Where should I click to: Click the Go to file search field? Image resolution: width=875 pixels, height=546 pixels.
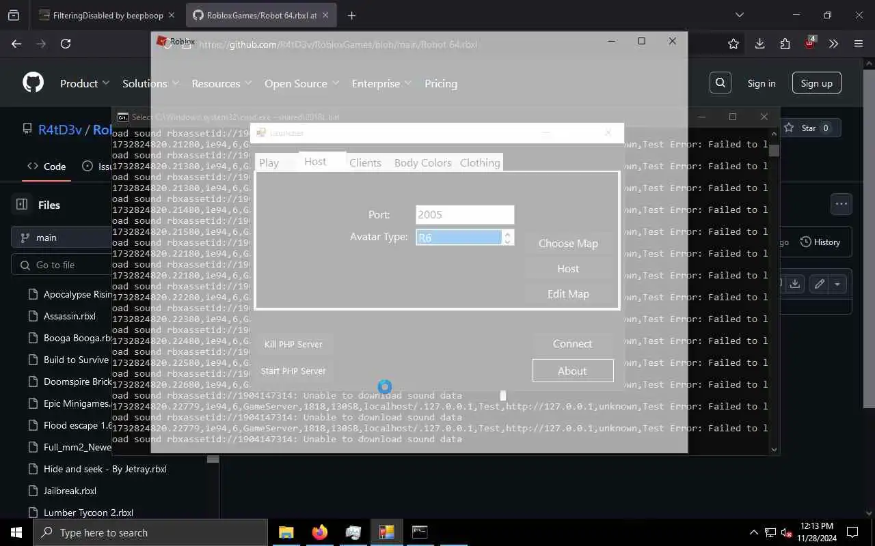62,265
